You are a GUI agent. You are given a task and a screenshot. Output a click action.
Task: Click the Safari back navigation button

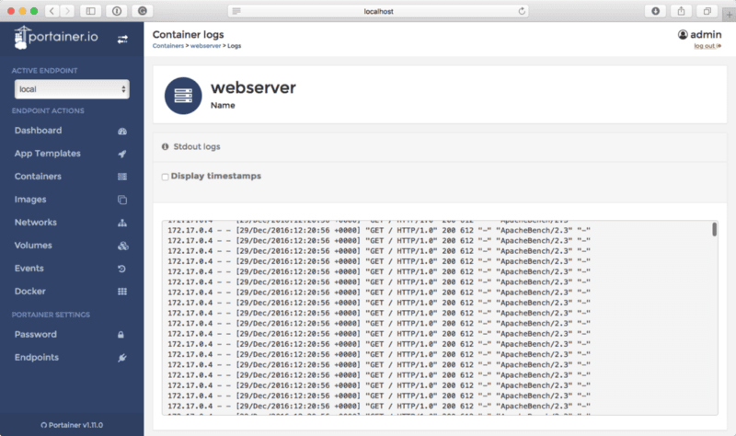click(52, 11)
